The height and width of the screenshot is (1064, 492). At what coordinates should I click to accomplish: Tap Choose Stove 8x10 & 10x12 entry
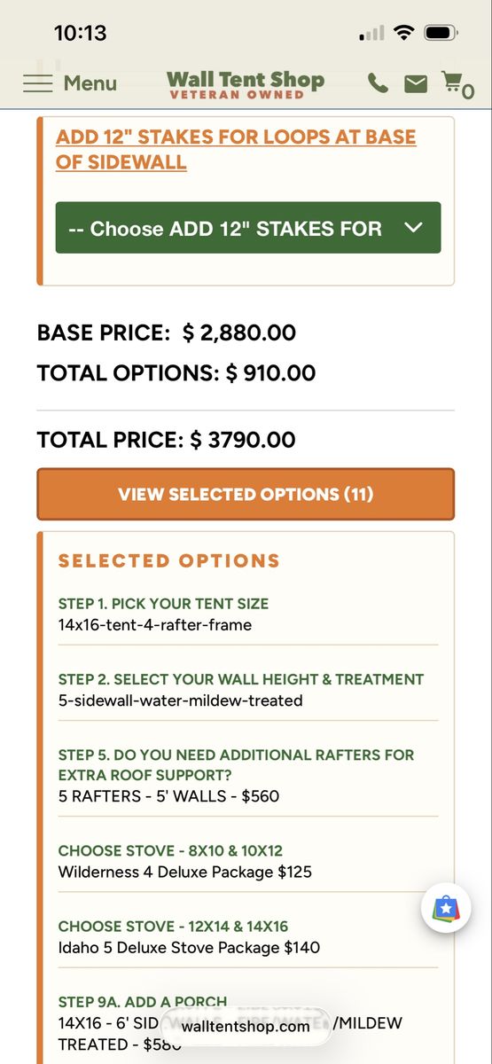pos(248,861)
